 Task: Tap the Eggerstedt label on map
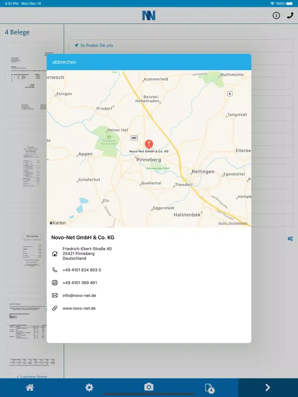coord(163,208)
